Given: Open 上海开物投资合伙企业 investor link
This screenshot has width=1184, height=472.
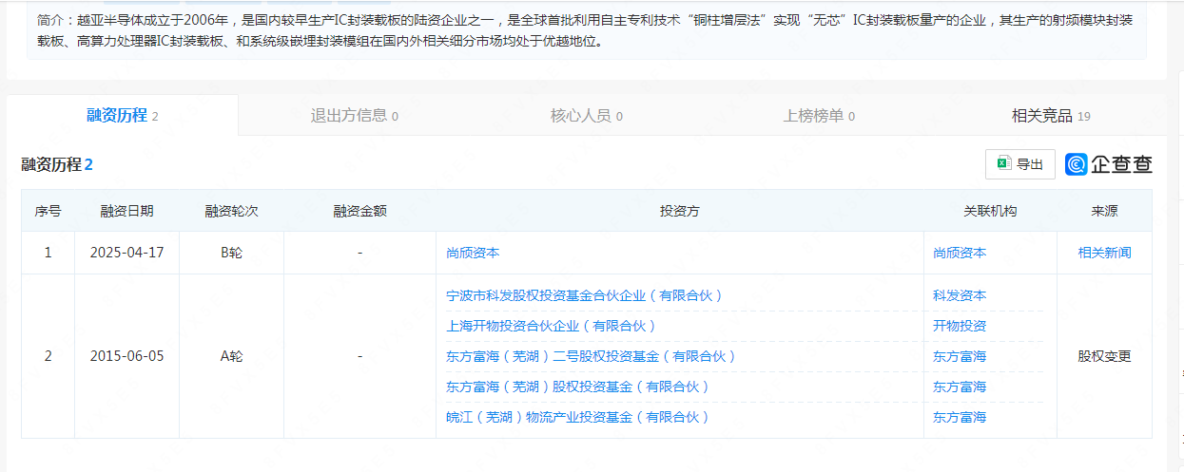Looking at the screenshot, I should click(552, 326).
